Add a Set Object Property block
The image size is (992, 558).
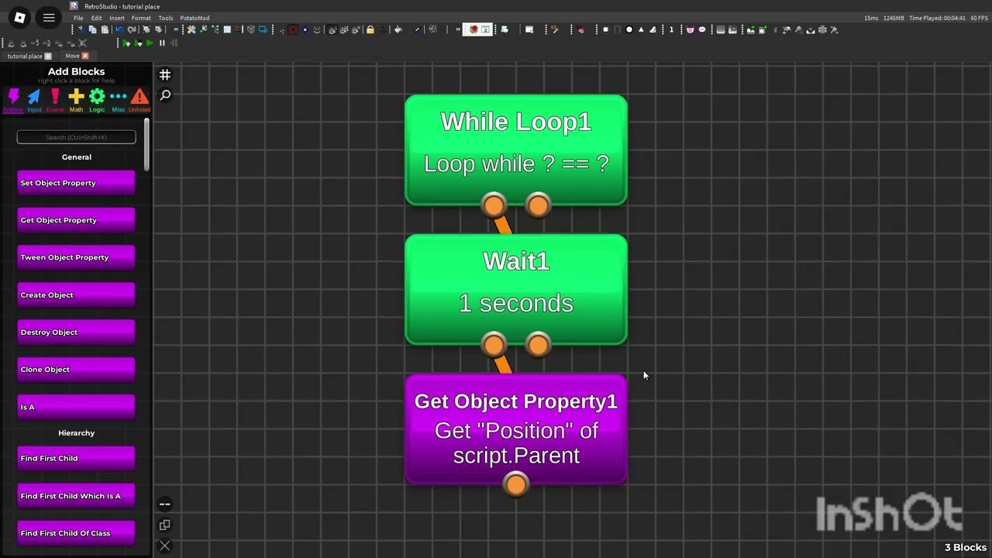click(x=76, y=183)
